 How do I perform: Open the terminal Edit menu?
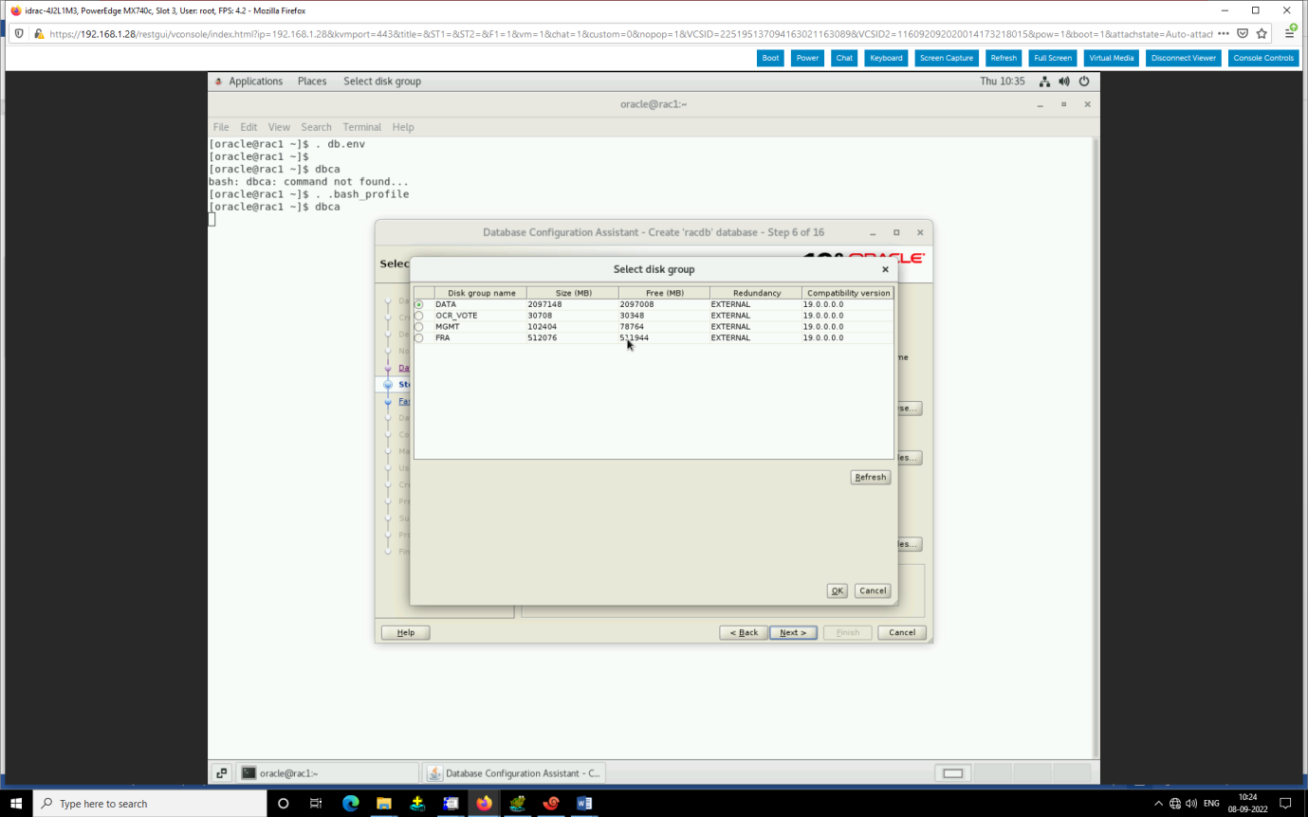click(249, 127)
